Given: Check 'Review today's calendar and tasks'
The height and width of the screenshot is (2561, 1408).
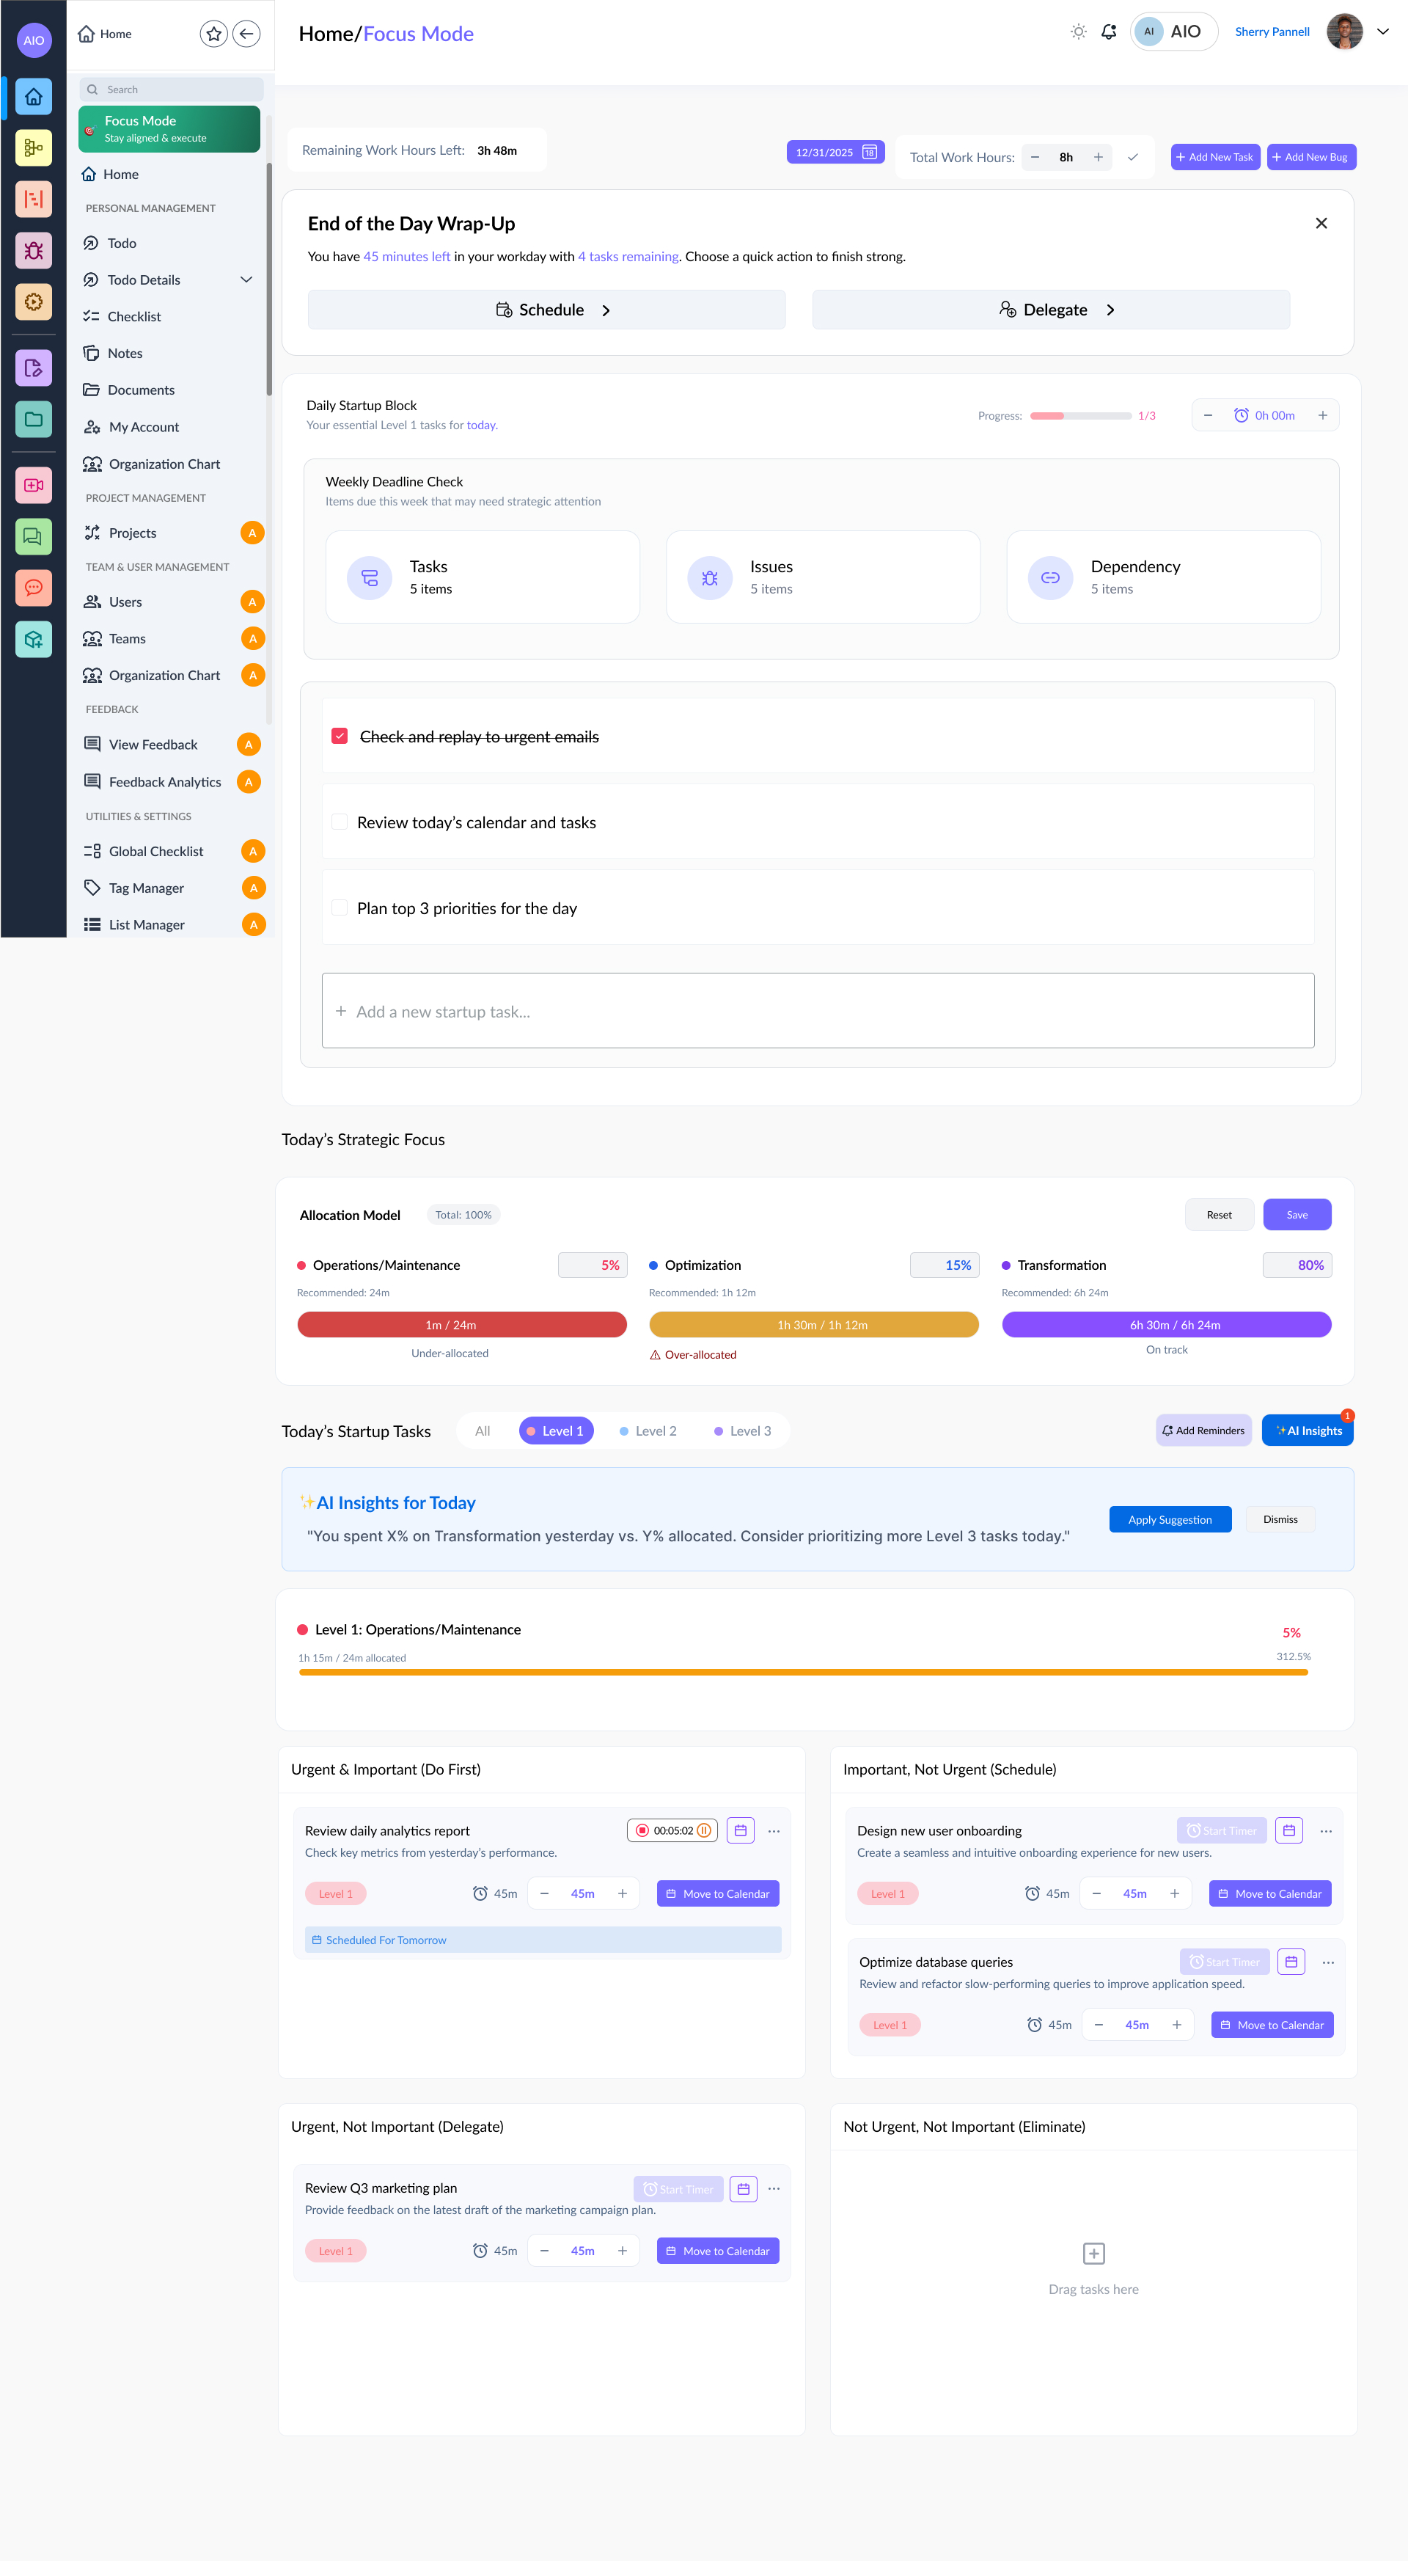Looking at the screenshot, I should click(340, 822).
